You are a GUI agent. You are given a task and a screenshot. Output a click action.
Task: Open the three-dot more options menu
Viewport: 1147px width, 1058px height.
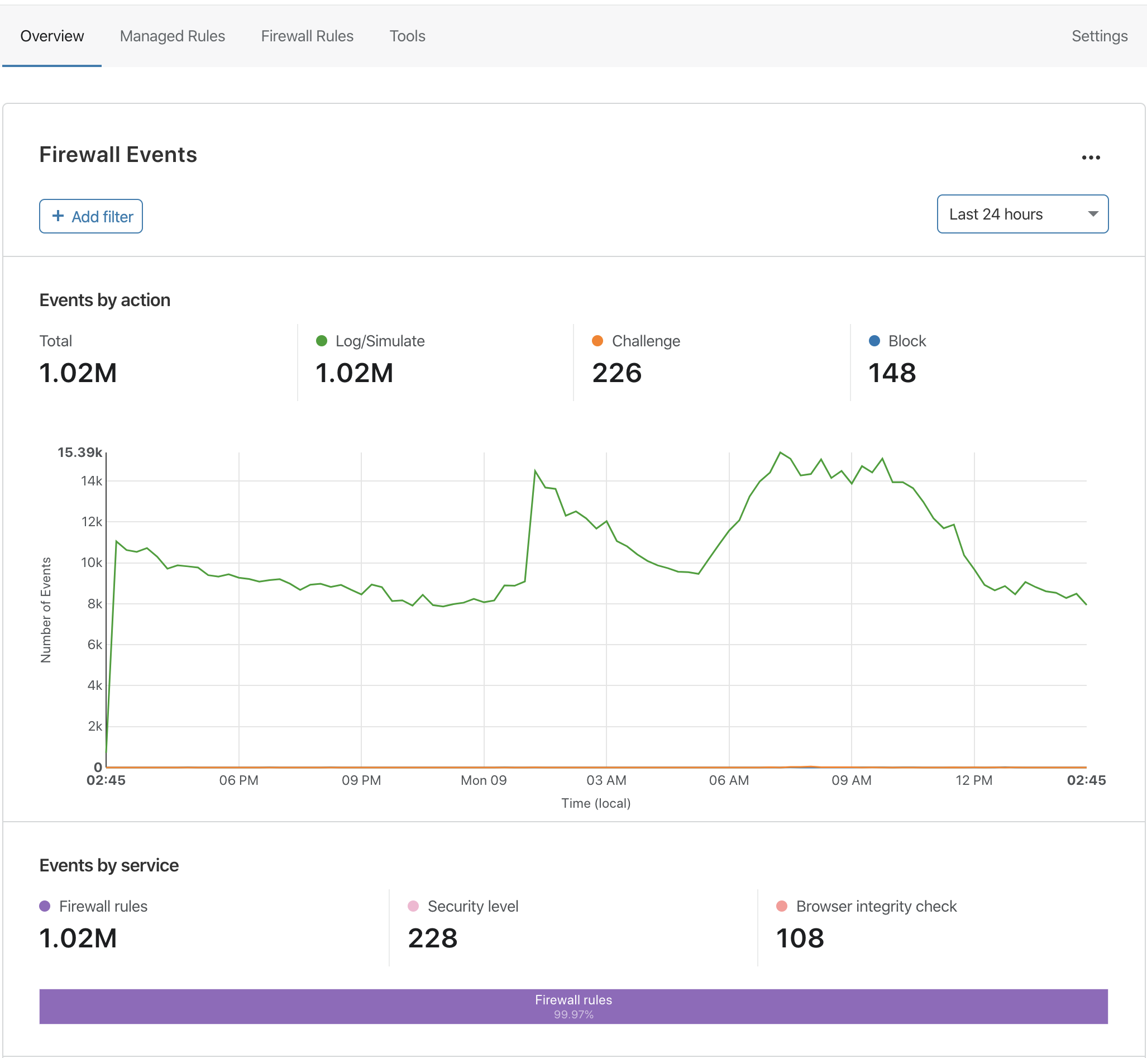pyautogui.click(x=1091, y=158)
